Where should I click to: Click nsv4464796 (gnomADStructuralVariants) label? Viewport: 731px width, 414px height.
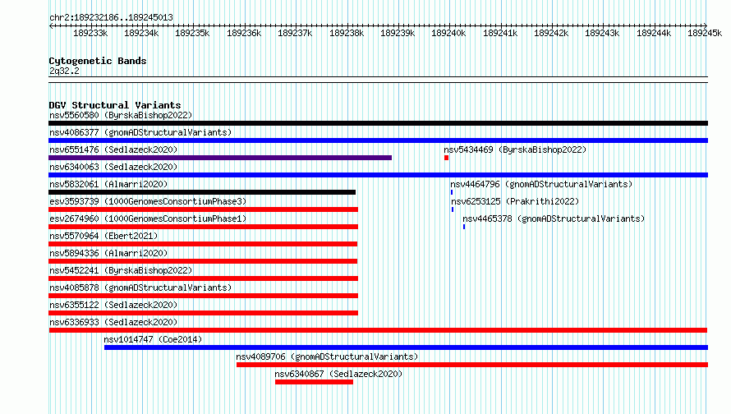pos(541,184)
